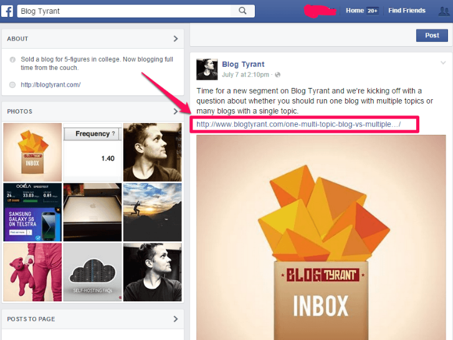Open the Self-Hosting FAQs cloud thumbnail
The height and width of the screenshot is (340, 453).
click(x=92, y=272)
